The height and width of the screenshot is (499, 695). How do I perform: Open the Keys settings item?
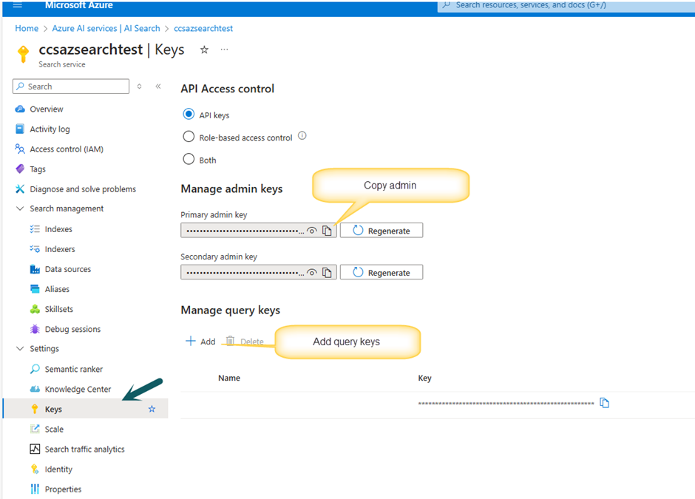[86, 409]
